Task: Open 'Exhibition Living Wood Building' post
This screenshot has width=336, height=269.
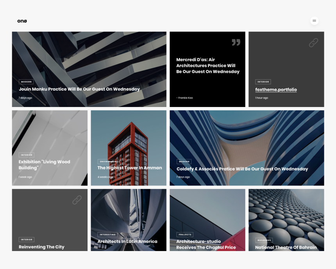Action: [x=45, y=165]
